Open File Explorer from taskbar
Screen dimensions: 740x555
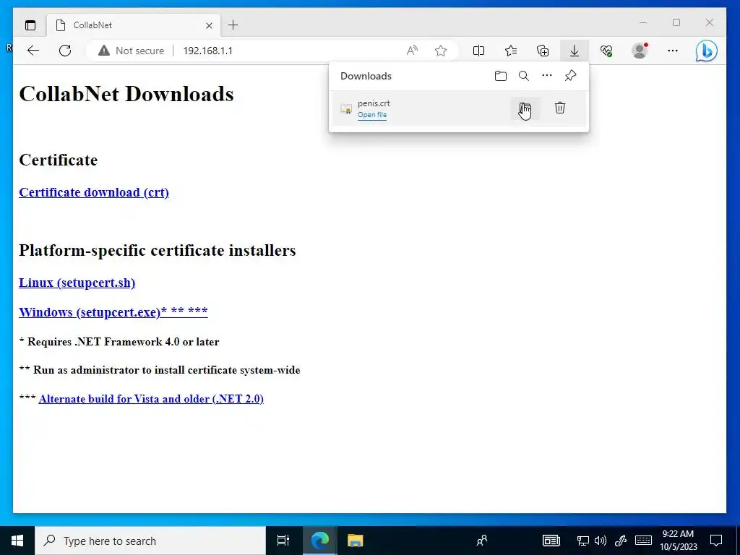355,541
